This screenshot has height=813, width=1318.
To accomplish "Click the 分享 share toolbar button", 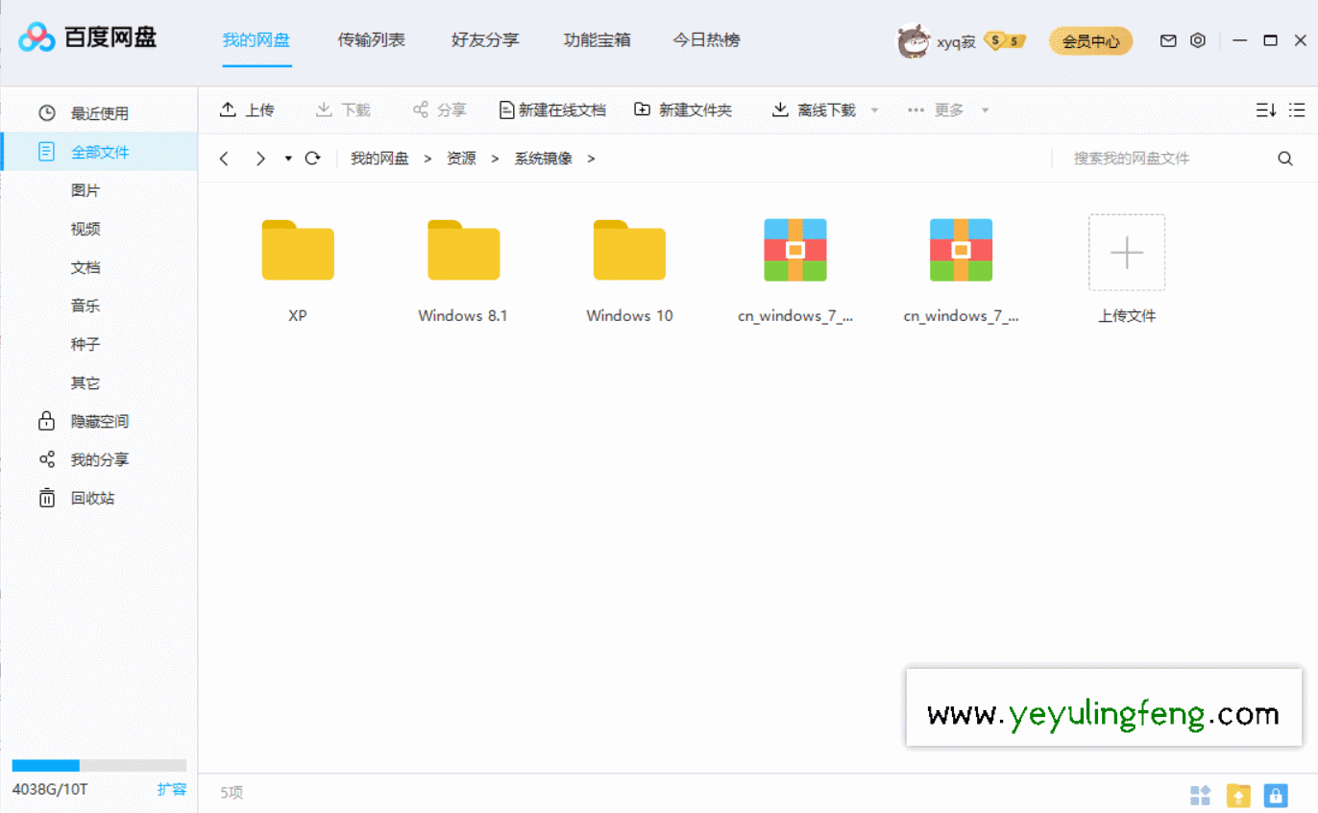I will (439, 111).
